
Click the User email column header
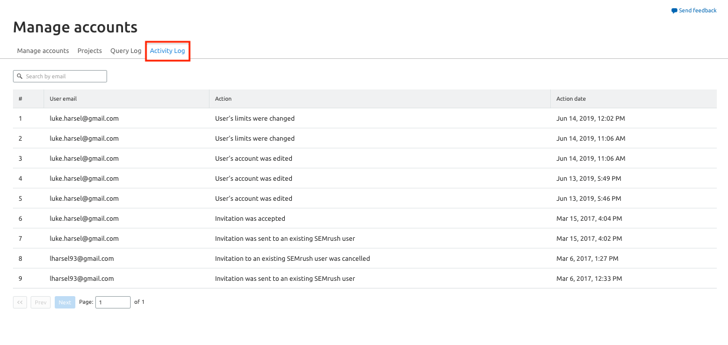coord(63,99)
